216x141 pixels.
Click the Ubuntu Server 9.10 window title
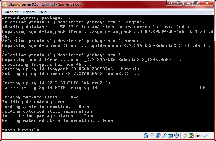coord(45,4)
